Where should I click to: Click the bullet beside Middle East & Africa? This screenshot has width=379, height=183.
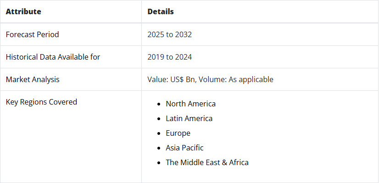pyautogui.click(x=159, y=163)
